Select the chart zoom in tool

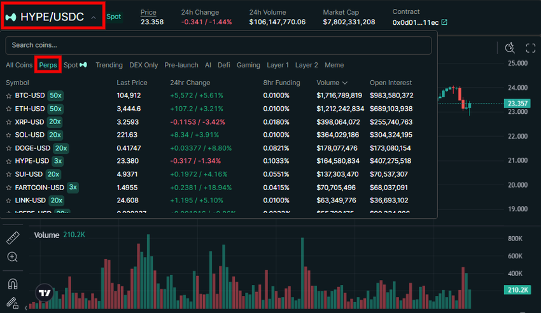coord(13,257)
